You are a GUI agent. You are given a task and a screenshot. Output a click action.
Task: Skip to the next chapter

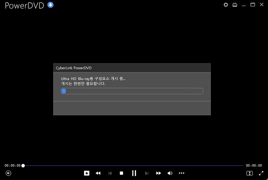[147, 174]
